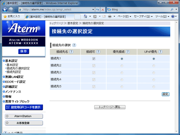
Task: Click the Home page icon
Action: point(85,16)
